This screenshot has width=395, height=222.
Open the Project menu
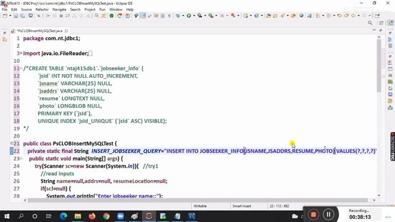(x=89, y=10)
